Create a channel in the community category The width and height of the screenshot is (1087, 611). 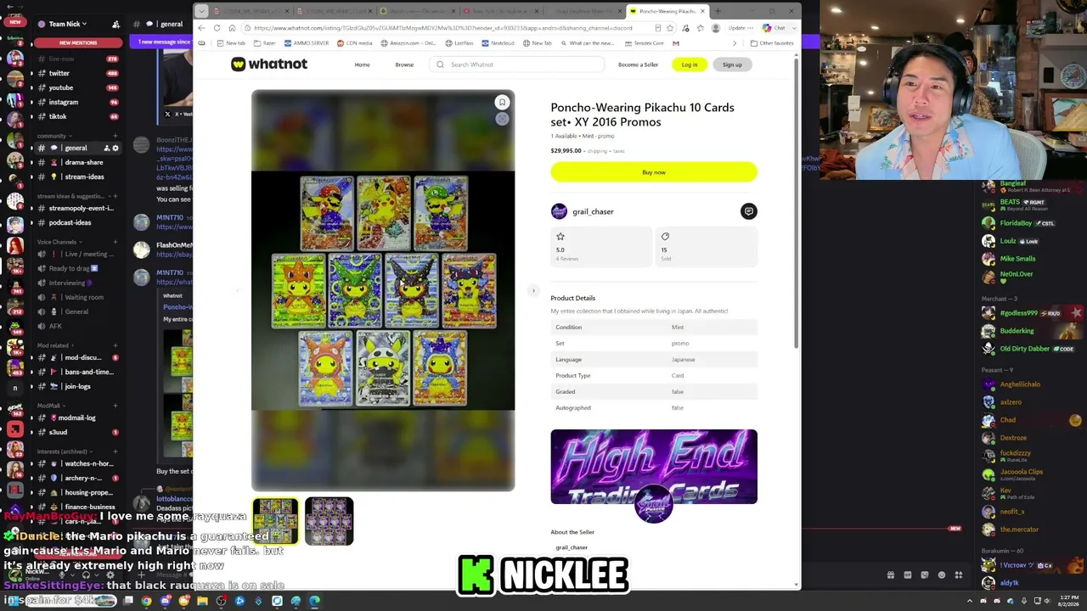pyautogui.click(x=115, y=136)
